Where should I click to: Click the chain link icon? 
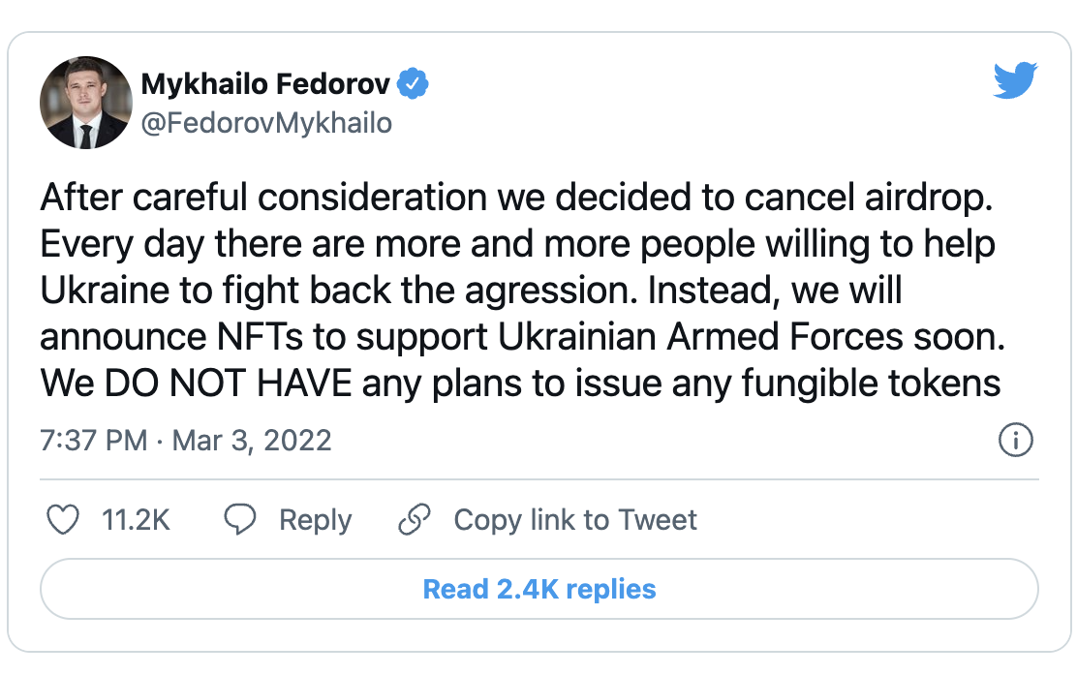[415, 520]
